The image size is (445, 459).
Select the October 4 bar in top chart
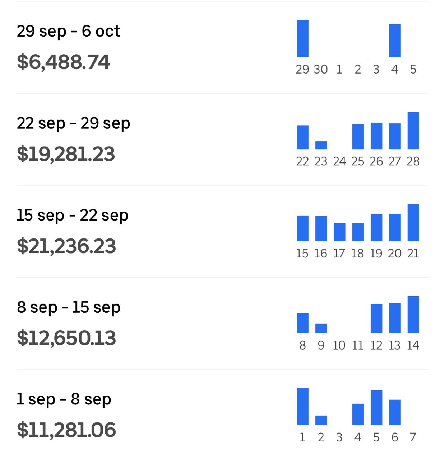(395, 41)
